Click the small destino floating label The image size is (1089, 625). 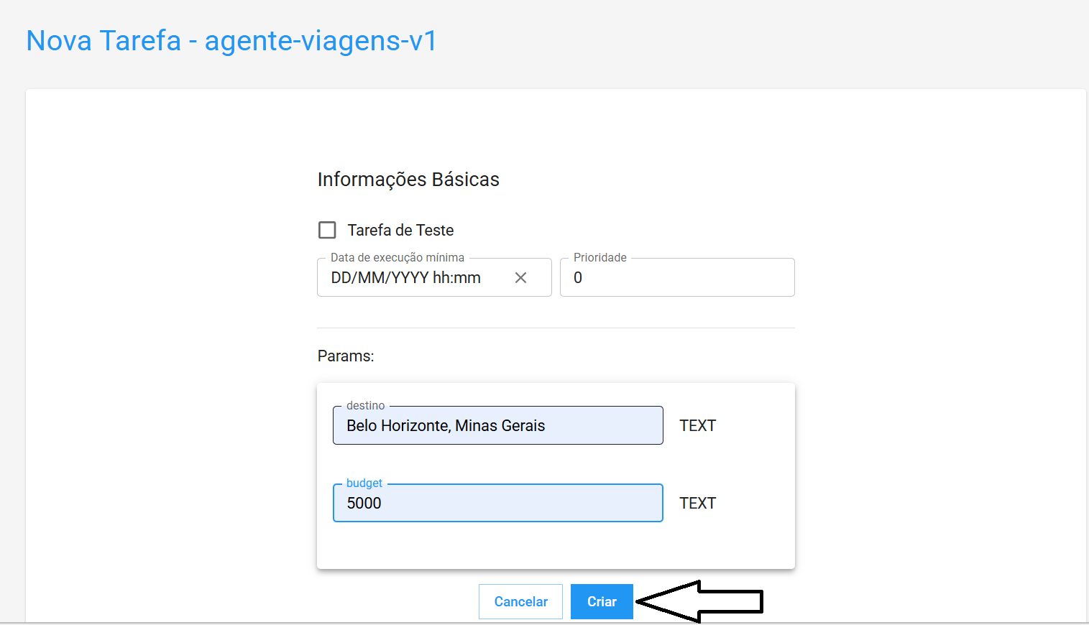click(x=365, y=406)
